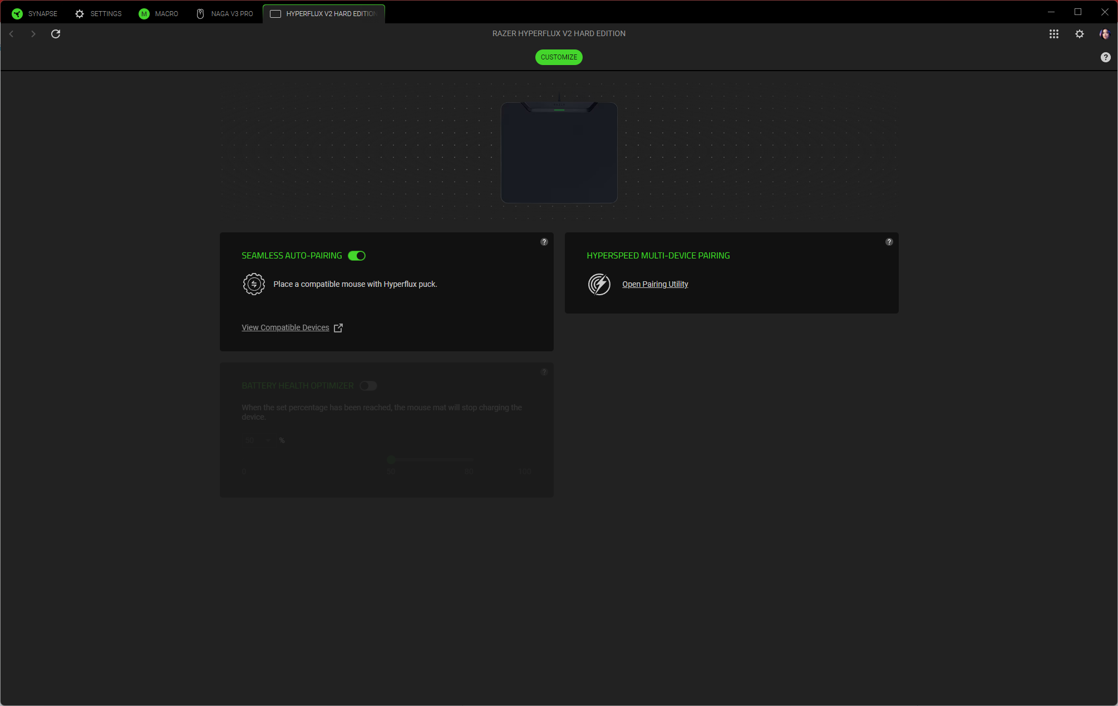Click the Customize sub-tab button
The width and height of the screenshot is (1118, 706).
(559, 57)
